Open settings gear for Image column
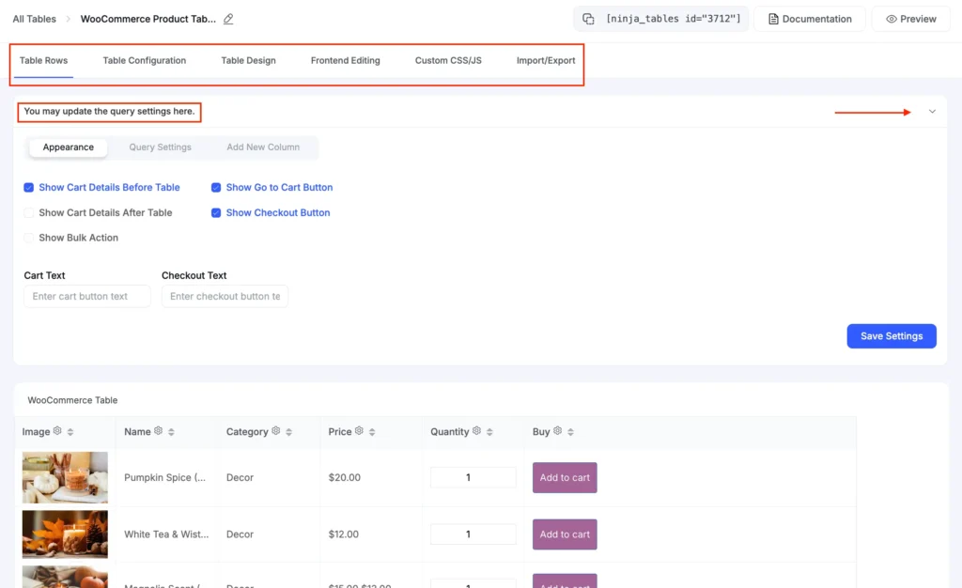Screen dimensions: 962x588 [x=57, y=431]
